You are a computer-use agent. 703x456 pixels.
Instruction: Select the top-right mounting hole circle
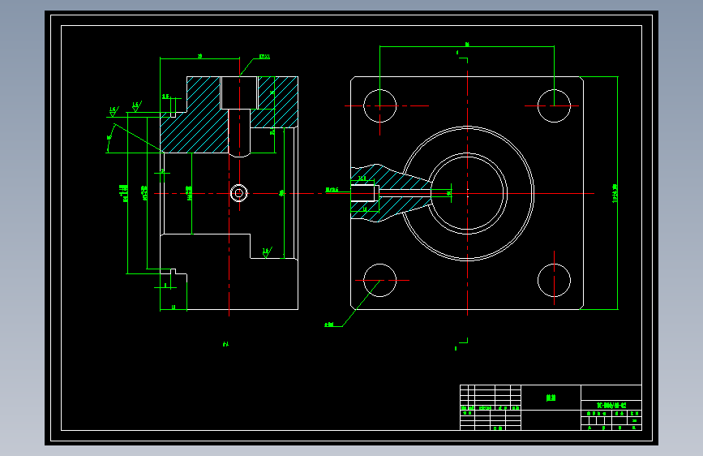click(x=554, y=106)
